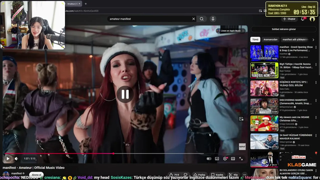Click the play button in the player bar

click(8, 158)
